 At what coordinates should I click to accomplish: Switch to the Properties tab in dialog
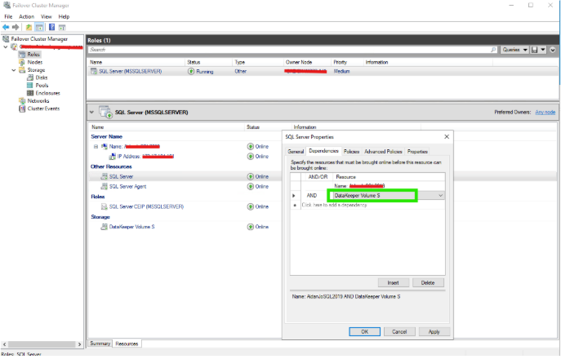coord(417,152)
